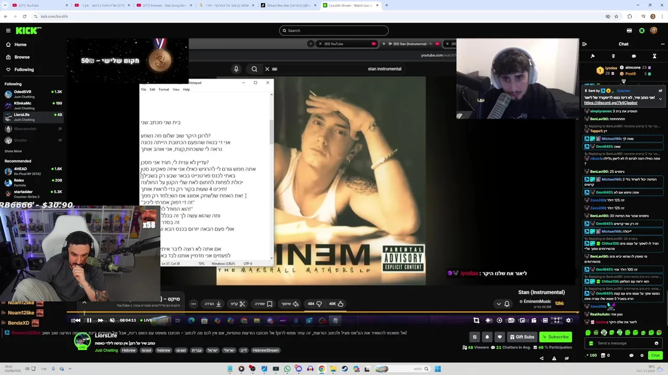Expand followed channels with Show More
Screen dimensions: 668x375
click(13, 151)
